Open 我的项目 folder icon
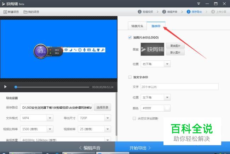The height and width of the screenshot is (154, 230). click(x=25, y=12)
